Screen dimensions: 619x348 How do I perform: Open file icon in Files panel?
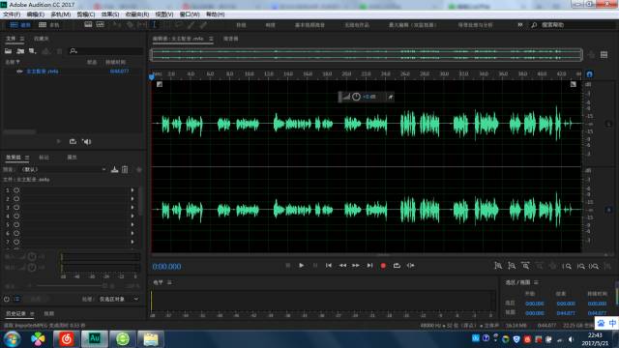8,51
